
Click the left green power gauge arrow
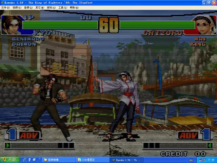coord(7,146)
